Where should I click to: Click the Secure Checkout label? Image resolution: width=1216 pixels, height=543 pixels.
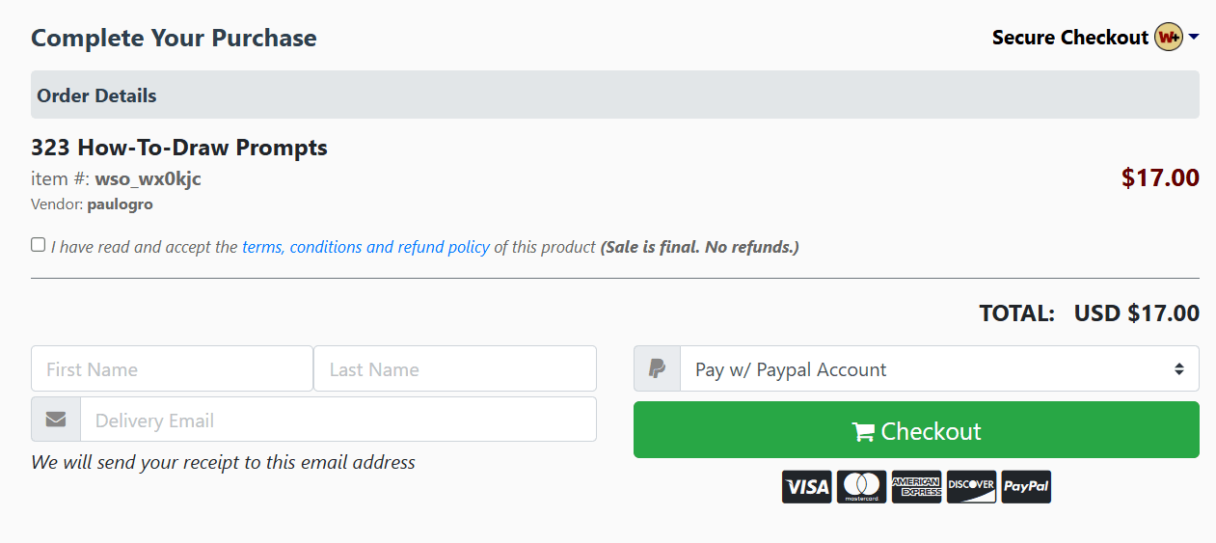pyautogui.click(x=1069, y=38)
